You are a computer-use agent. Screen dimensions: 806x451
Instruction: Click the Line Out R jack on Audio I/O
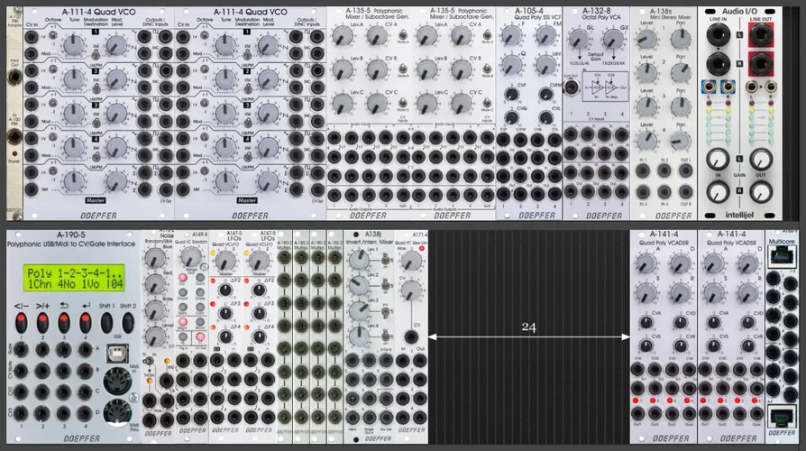762,65
